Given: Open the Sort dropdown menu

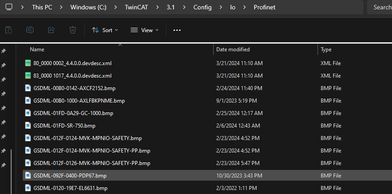Looking at the screenshot, I should 105,30.
